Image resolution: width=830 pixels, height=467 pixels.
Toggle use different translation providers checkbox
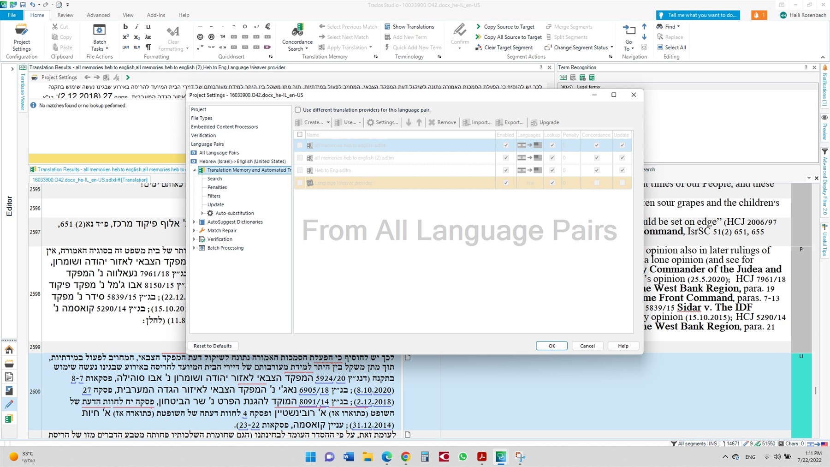(x=297, y=110)
